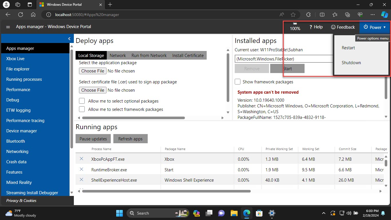Click the Refresh apps button

point(130,139)
